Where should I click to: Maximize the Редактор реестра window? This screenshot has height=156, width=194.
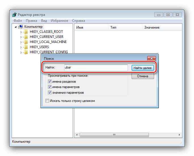168,15
